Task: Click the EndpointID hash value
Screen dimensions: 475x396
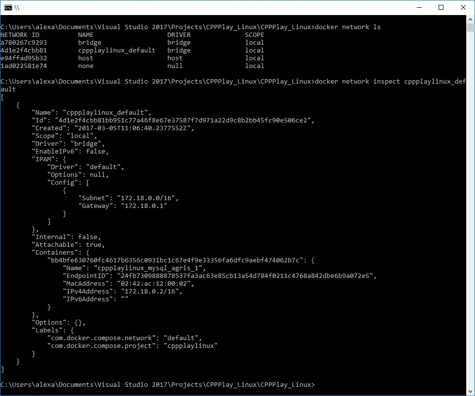Action: click(x=245, y=276)
